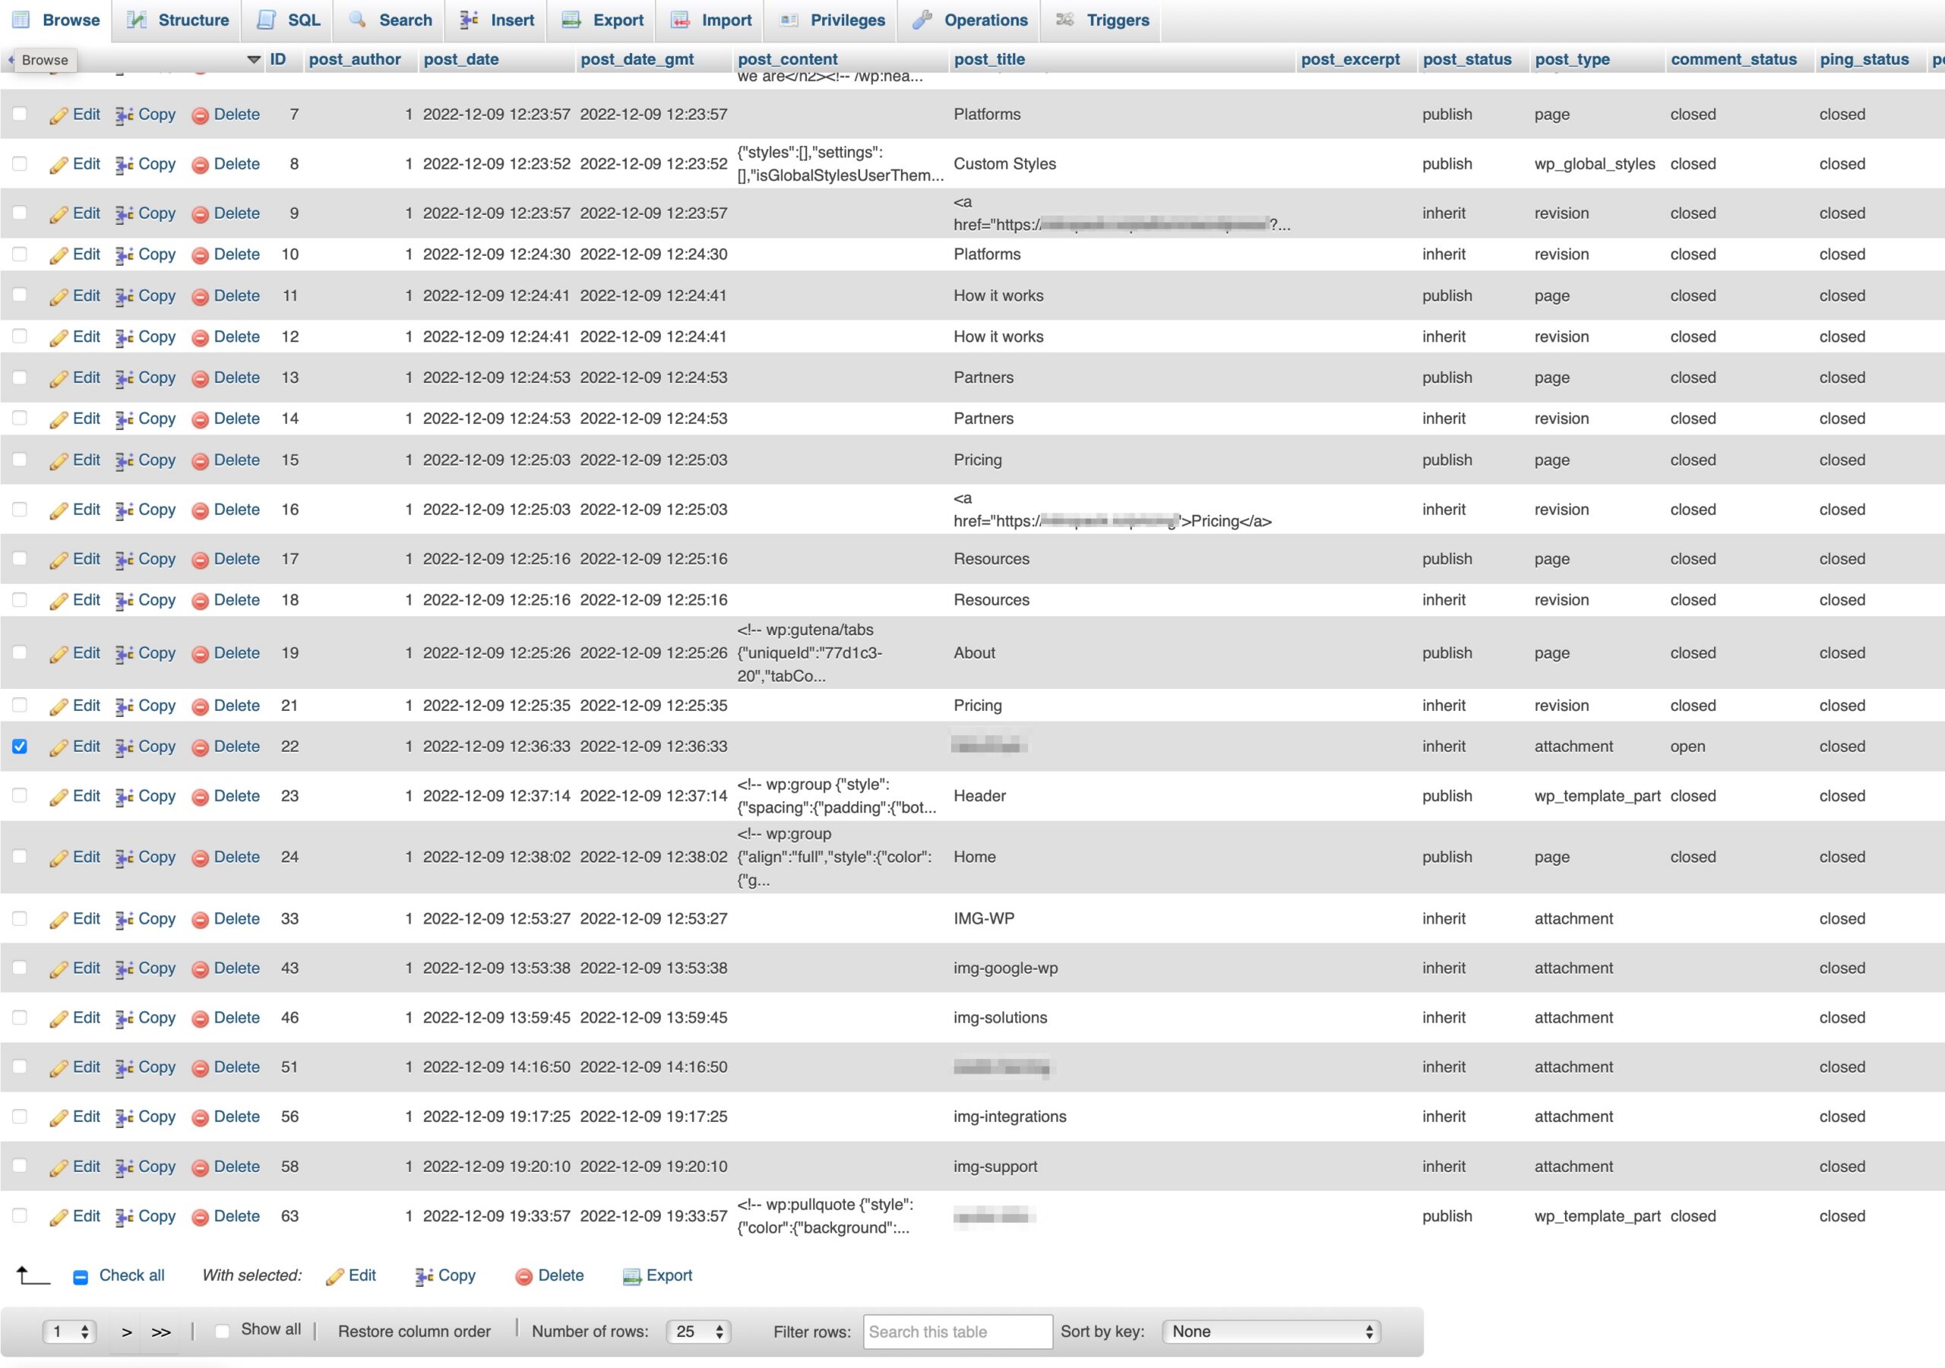This screenshot has height=1368, width=1945.
Task: Click bottom With selected red Delete icon
Action: (x=524, y=1277)
